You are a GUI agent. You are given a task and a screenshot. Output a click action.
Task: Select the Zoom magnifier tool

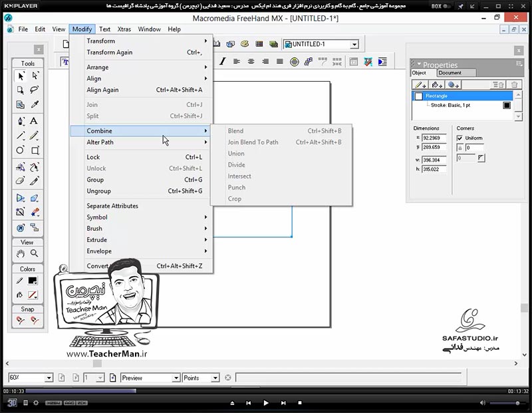click(35, 253)
